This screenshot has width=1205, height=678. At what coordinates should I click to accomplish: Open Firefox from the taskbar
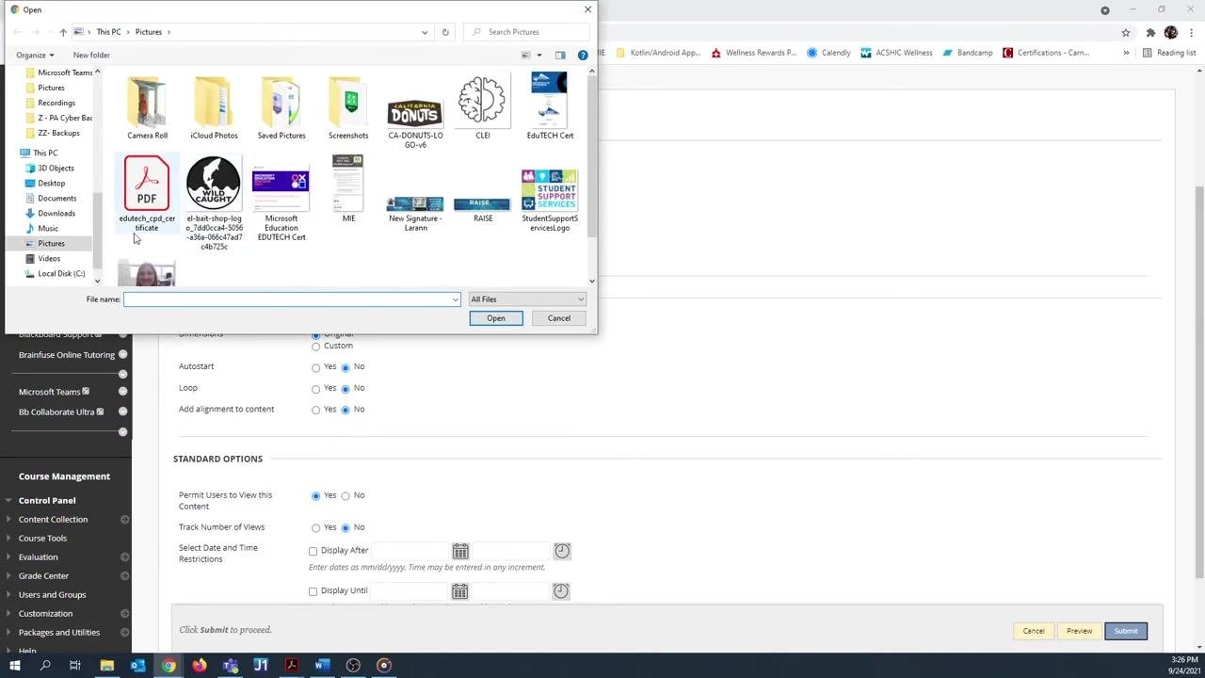[x=200, y=666]
